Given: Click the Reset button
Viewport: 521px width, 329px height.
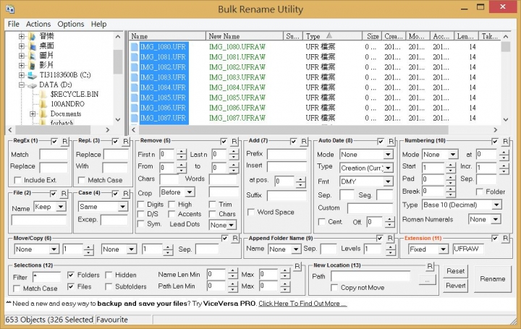Looking at the screenshot, I should (456, 271).
